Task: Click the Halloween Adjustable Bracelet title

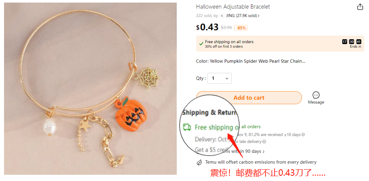Action: 233,7
